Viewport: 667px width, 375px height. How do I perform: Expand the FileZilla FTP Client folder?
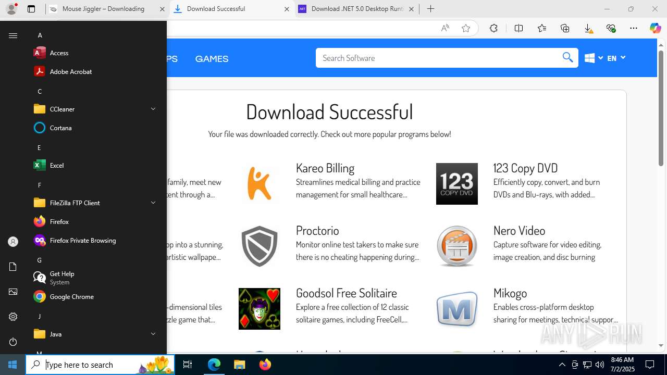pos(94,203)
